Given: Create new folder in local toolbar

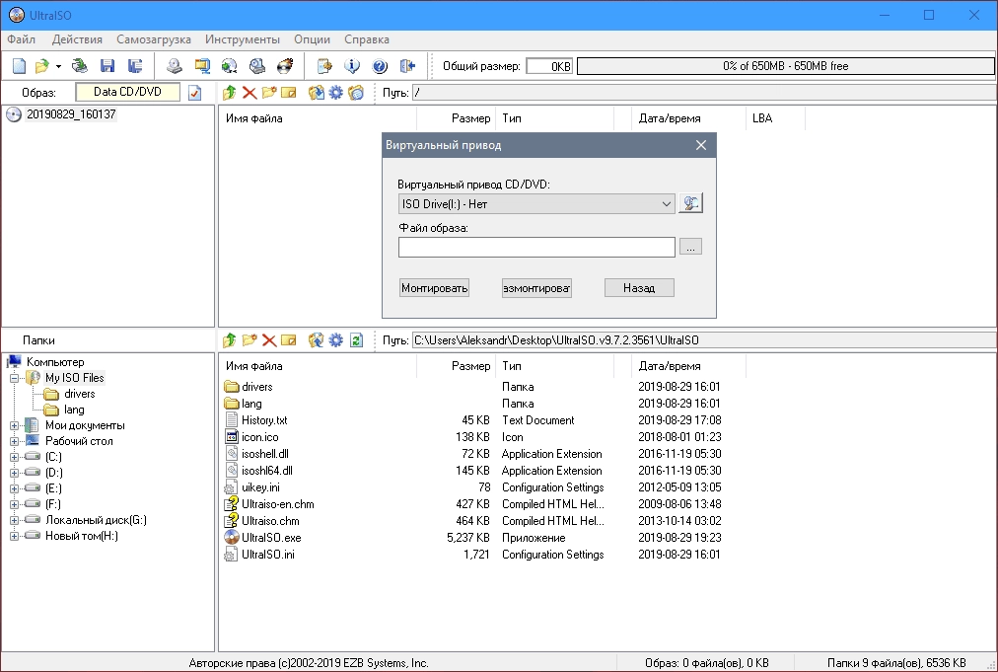Looking at the screenshot, I should pyautogui.click(x=249, y=340).
